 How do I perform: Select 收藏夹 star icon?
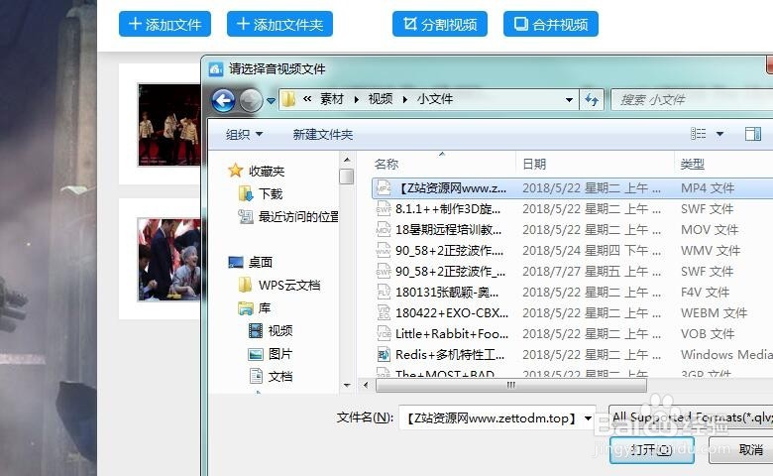(x=236, y=171)
